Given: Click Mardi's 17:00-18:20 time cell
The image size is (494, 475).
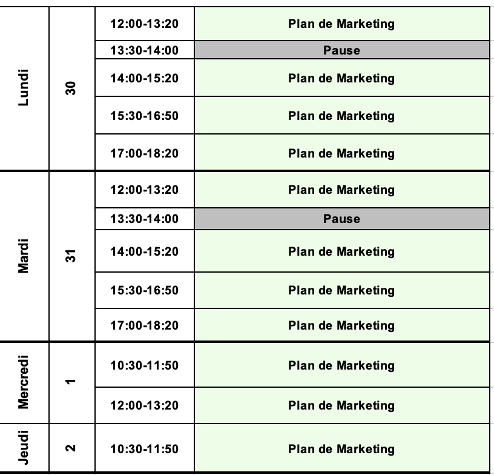Looking at the screenshot, I should point(145,325).
